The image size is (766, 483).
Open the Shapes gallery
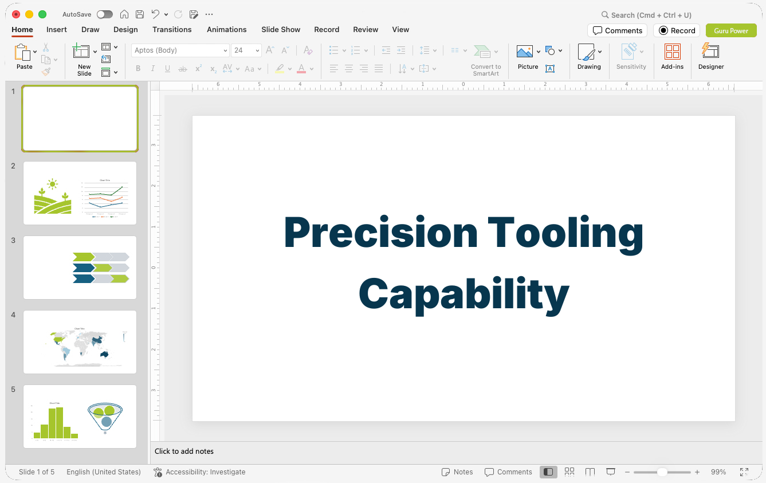[x=550, y=51]
